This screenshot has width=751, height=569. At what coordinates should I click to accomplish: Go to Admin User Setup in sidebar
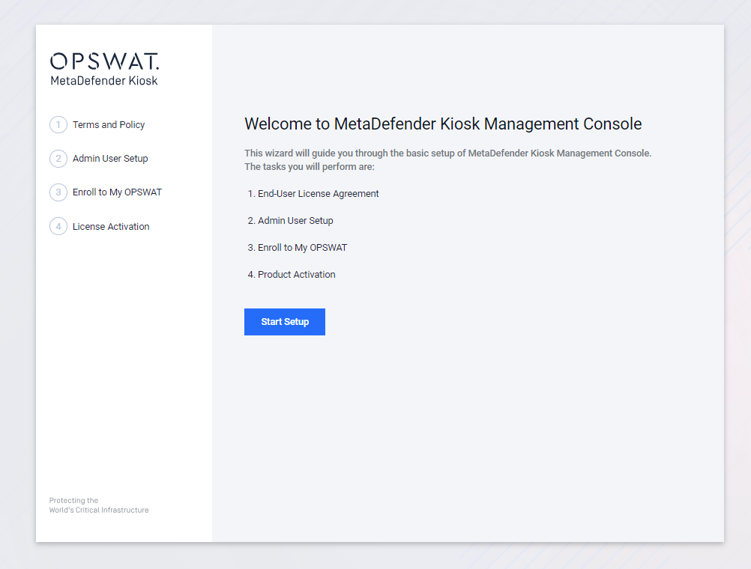click(x=110, y=159)
